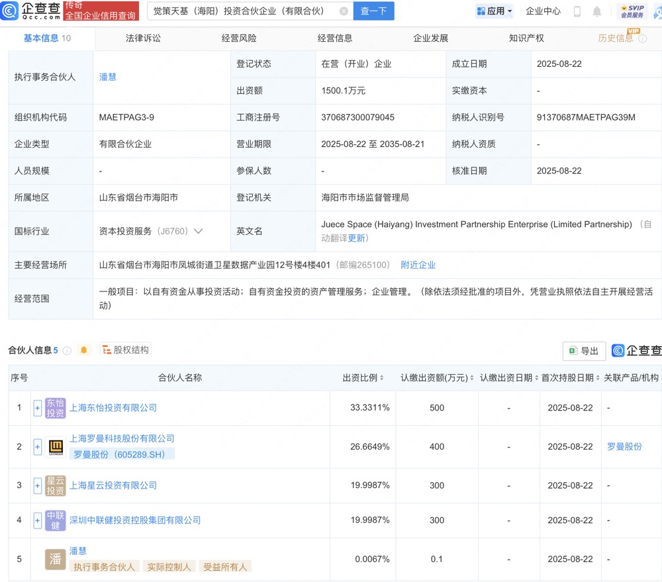Open the notifications bell in header

coord(596,11)
